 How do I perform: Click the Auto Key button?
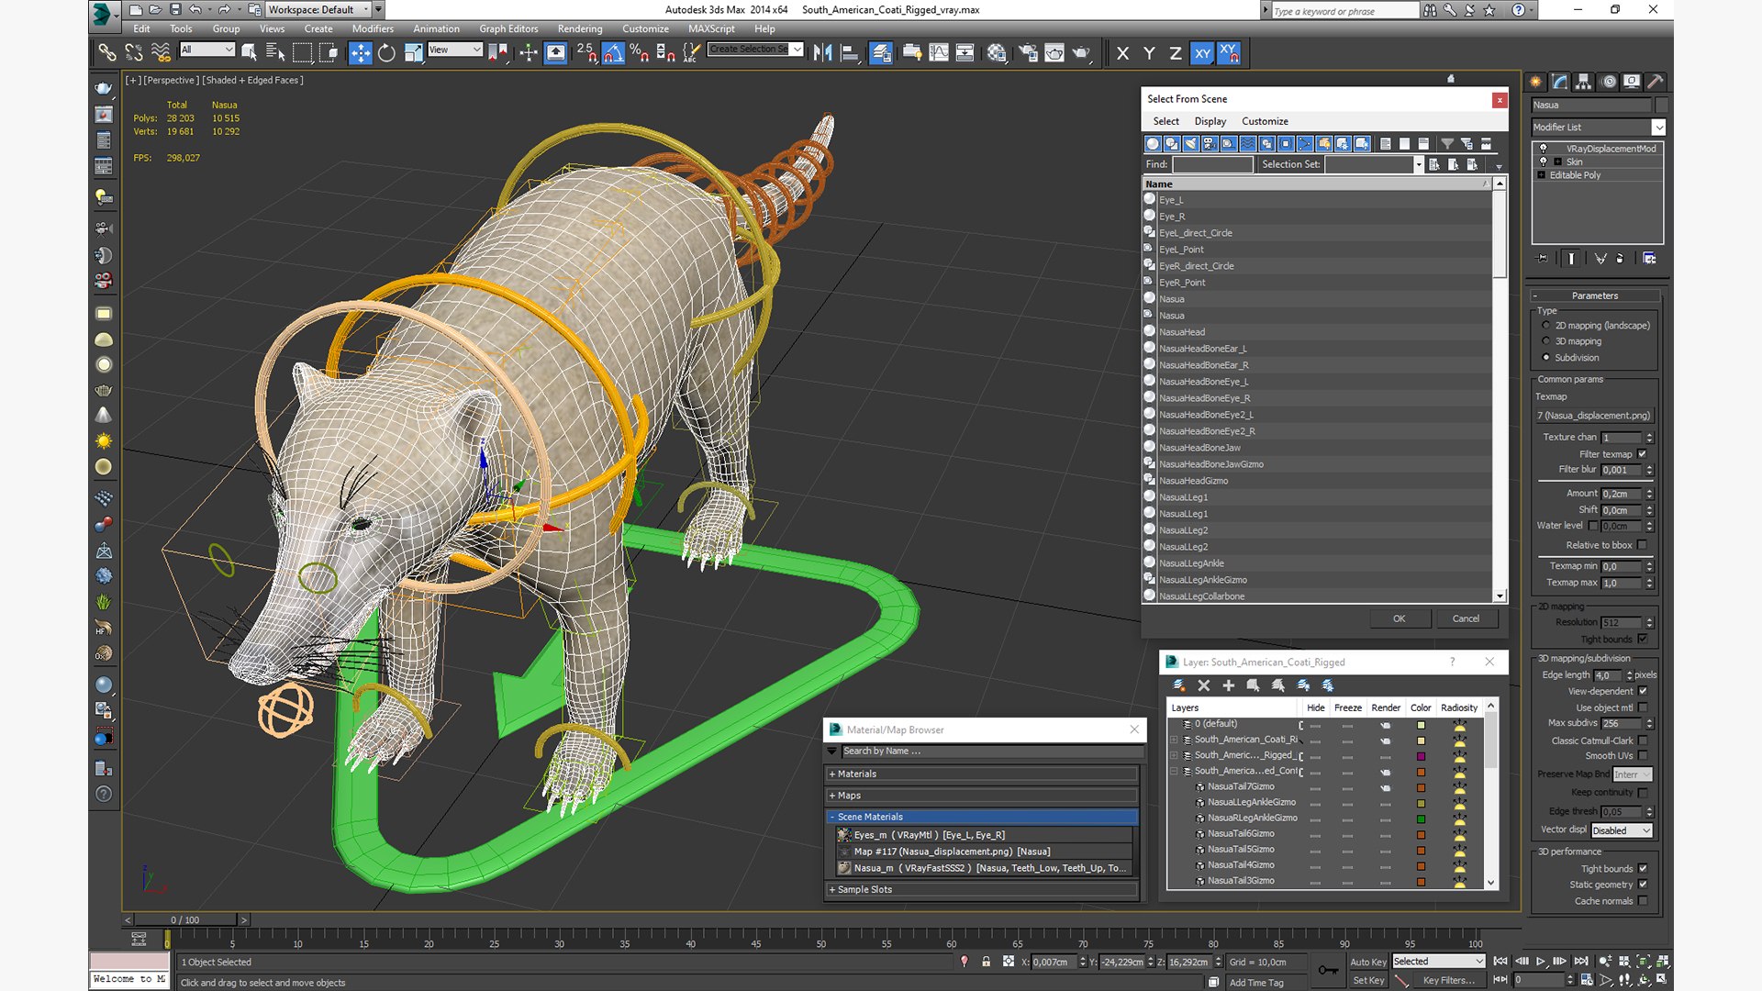click(x=1367, y=962)
